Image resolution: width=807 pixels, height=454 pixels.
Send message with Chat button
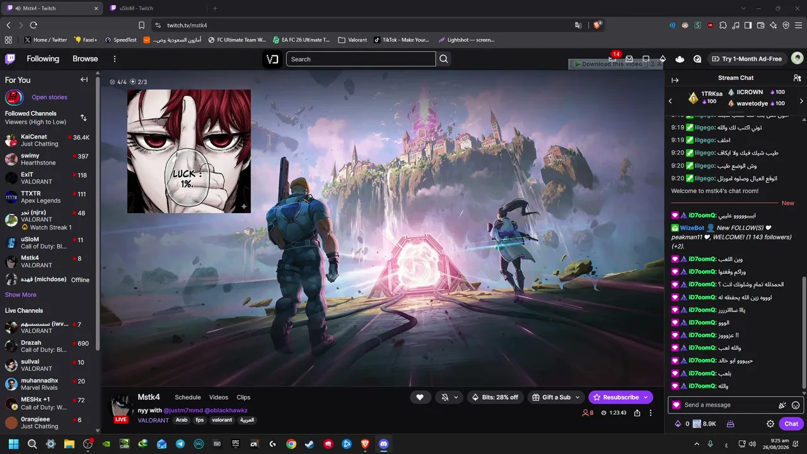tap(791, 424)
